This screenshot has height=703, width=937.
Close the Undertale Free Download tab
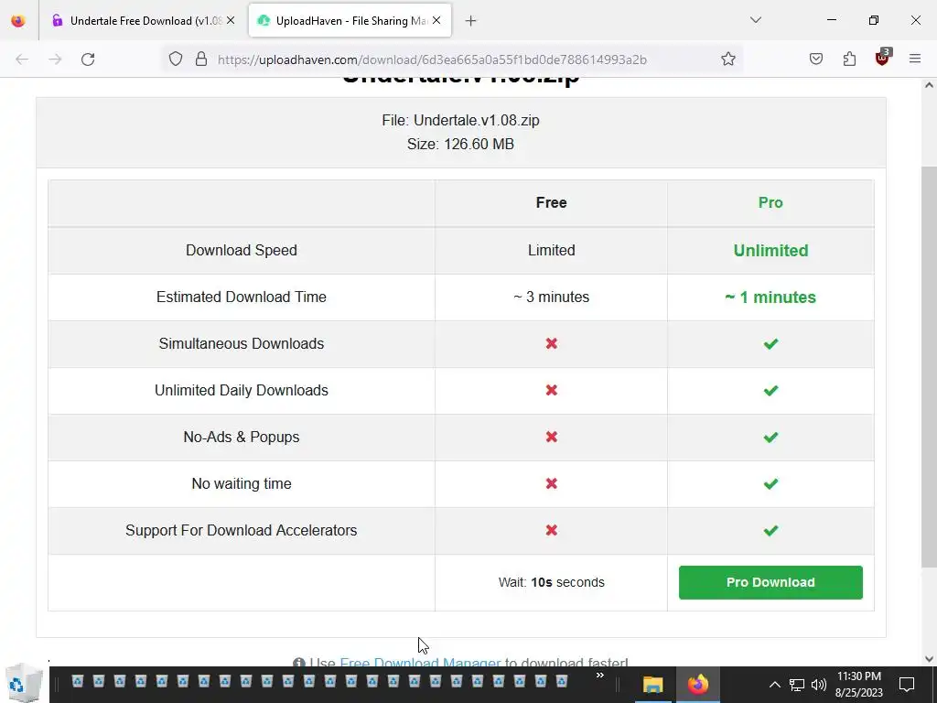231,20
